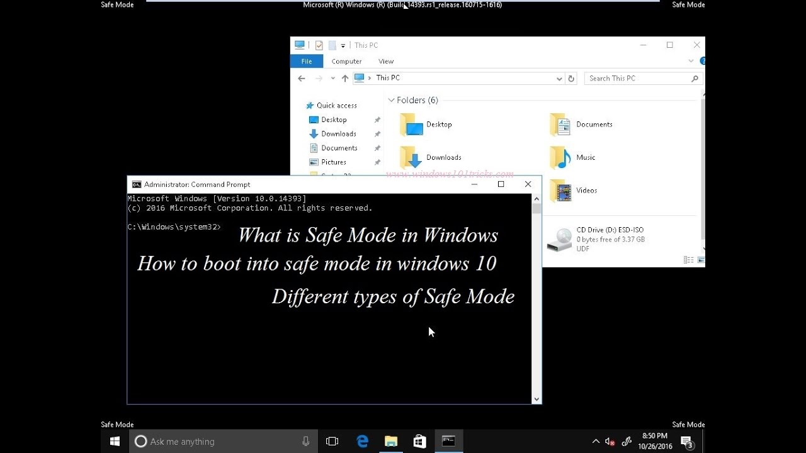This screenshot has width=806, height=453.
Task: Select Downloads in navigation pane
Action: [x=333, y=134]
